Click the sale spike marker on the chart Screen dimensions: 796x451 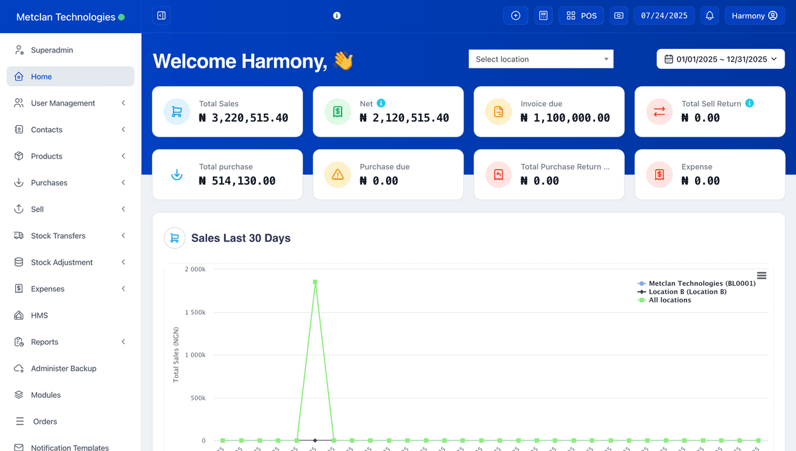point(315,281)
